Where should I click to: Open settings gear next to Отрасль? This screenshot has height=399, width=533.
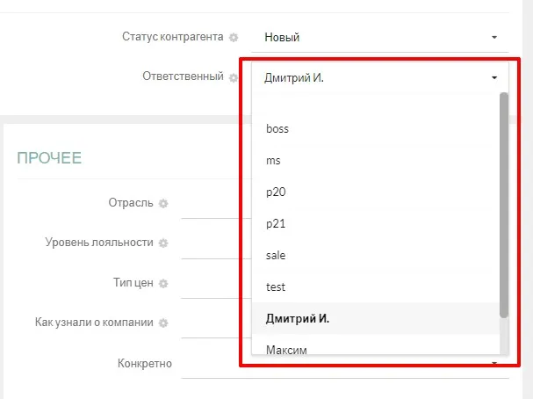163,204
